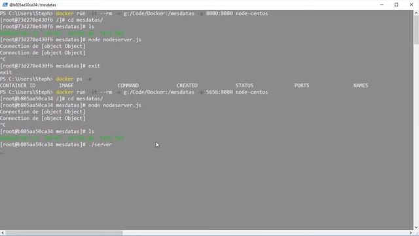Screen dimensions: 419x236
Task: Click 'node nodeserver.js' in b805aa50ca34 session
Action: click(115, 105)
